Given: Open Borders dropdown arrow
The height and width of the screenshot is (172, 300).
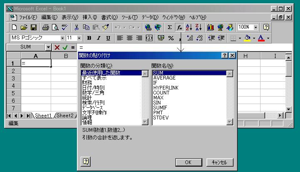Looking at the screenshot, I should click(240, 38).
